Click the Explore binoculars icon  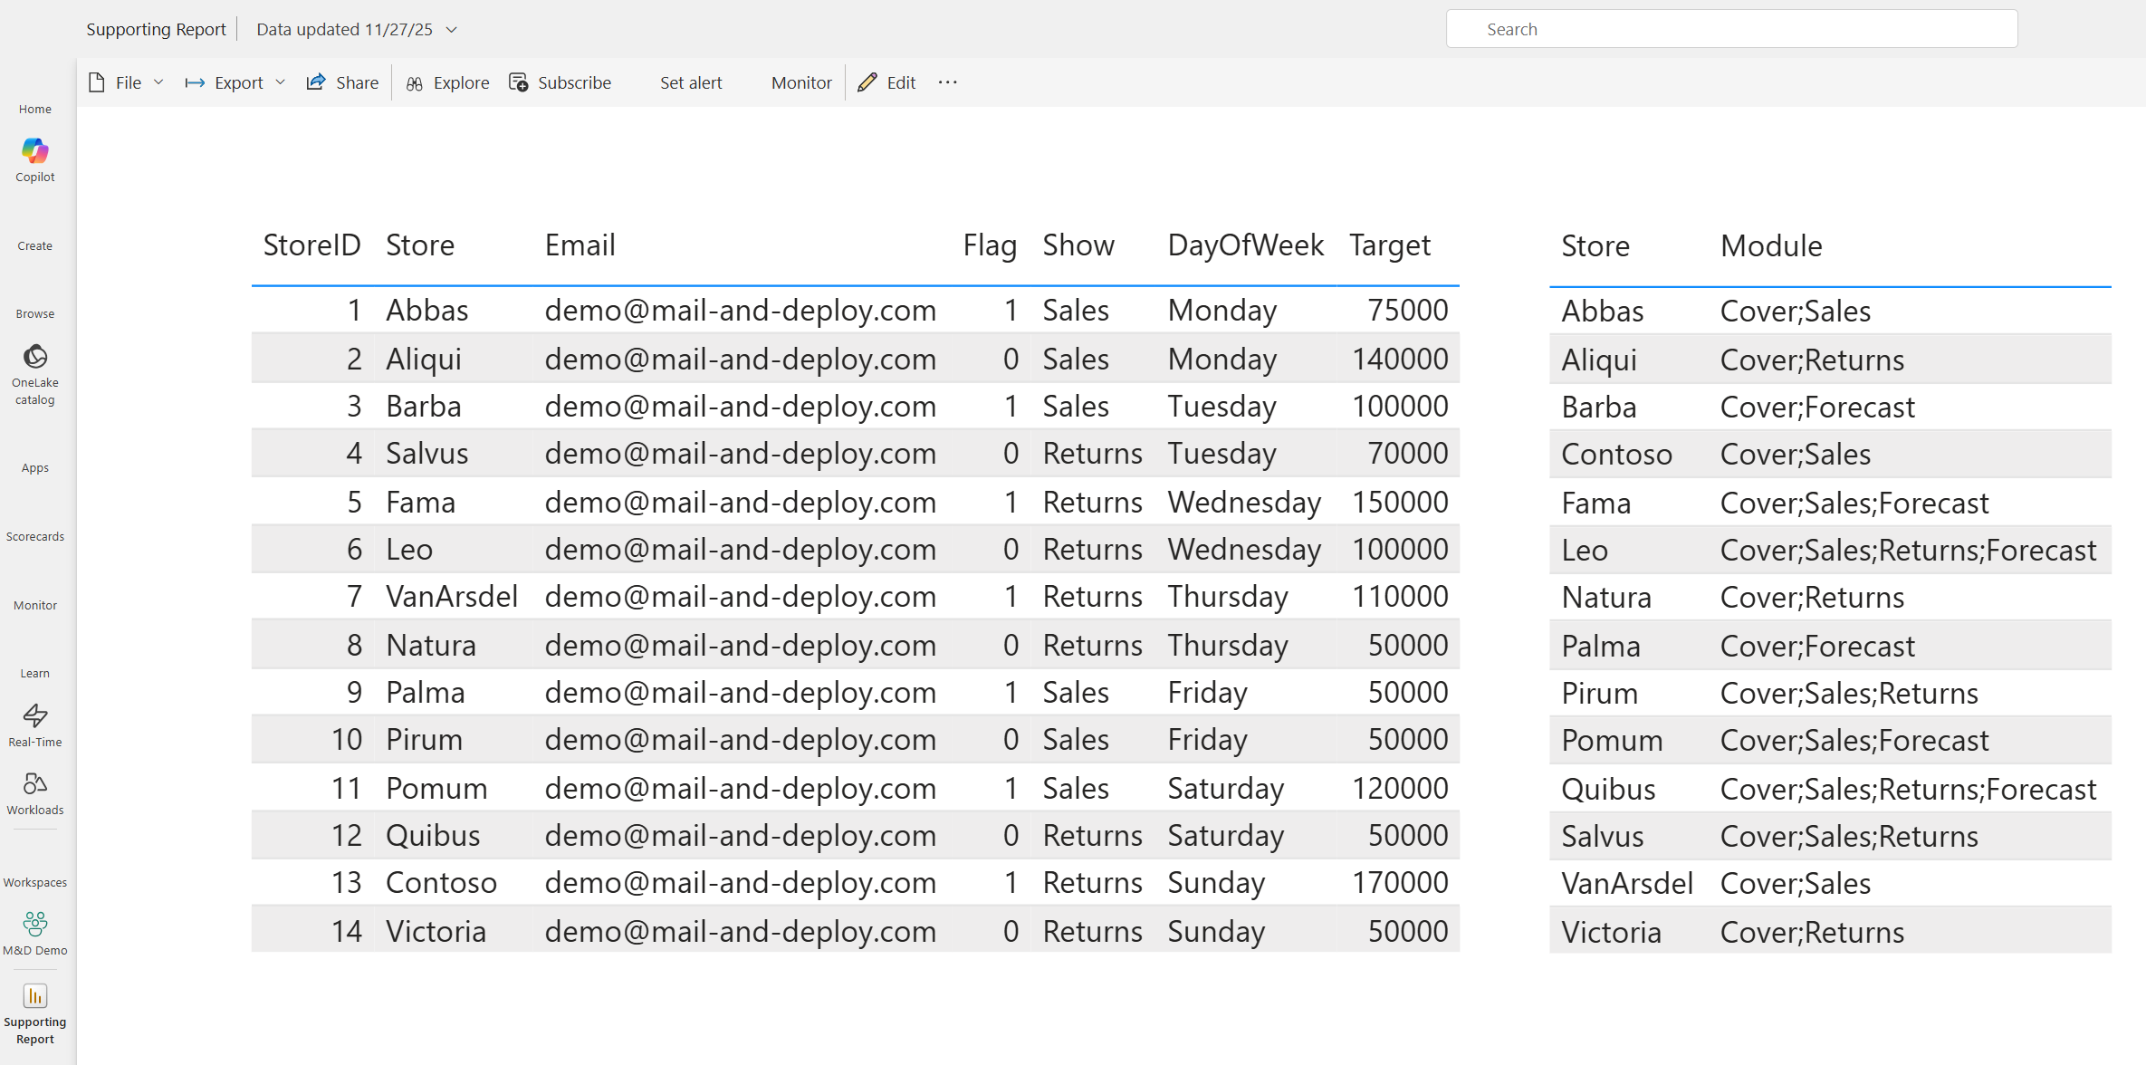(415, 83)
